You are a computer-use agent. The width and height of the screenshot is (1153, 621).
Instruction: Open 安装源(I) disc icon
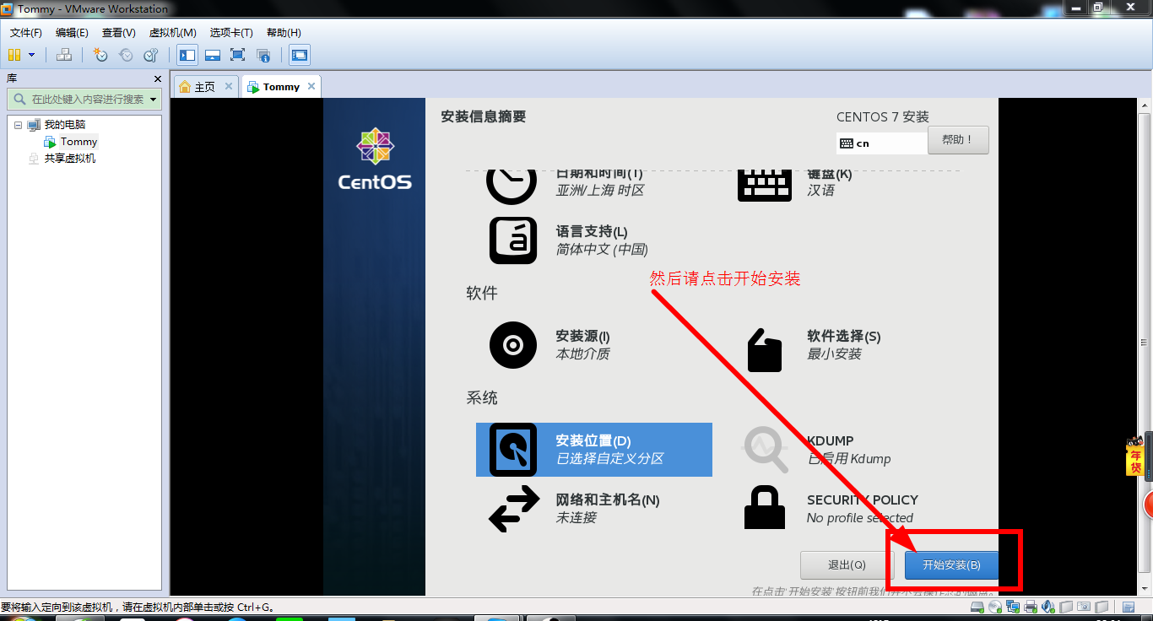point(513,345)
